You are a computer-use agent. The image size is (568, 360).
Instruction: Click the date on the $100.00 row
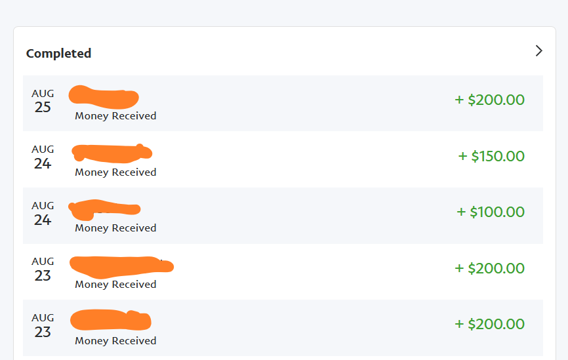[x=43, y=213]
